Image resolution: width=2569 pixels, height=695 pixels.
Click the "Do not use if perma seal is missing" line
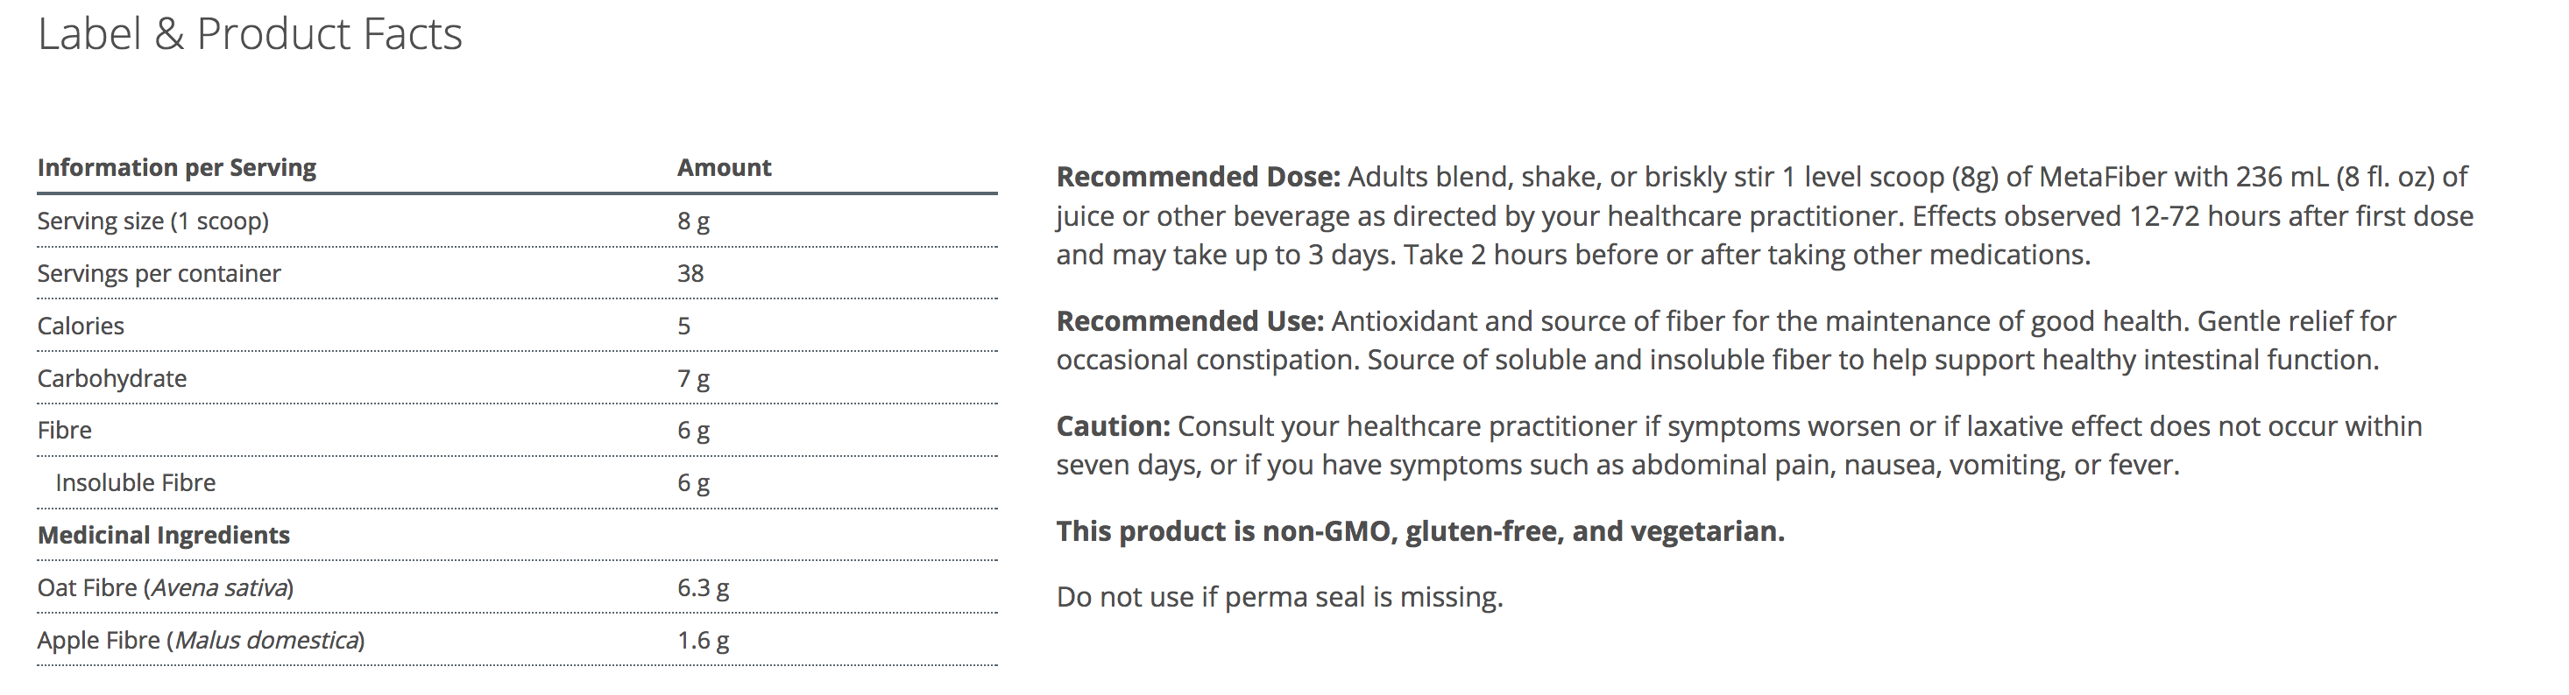(x=1279, y=598)
